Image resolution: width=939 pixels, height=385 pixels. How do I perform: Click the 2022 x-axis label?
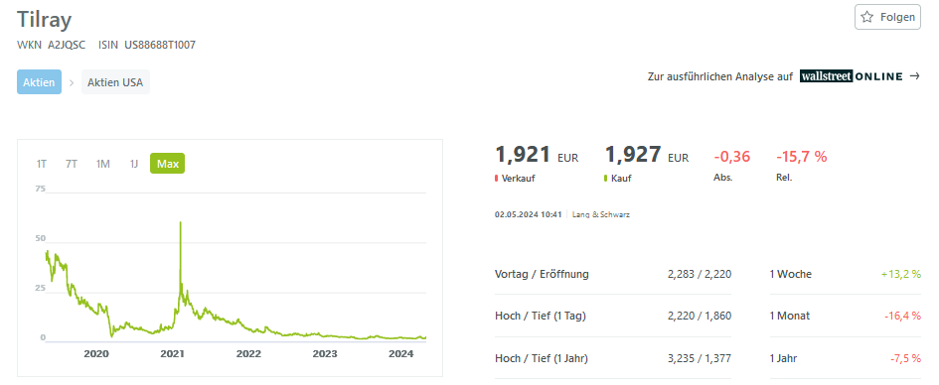(248, 353)
